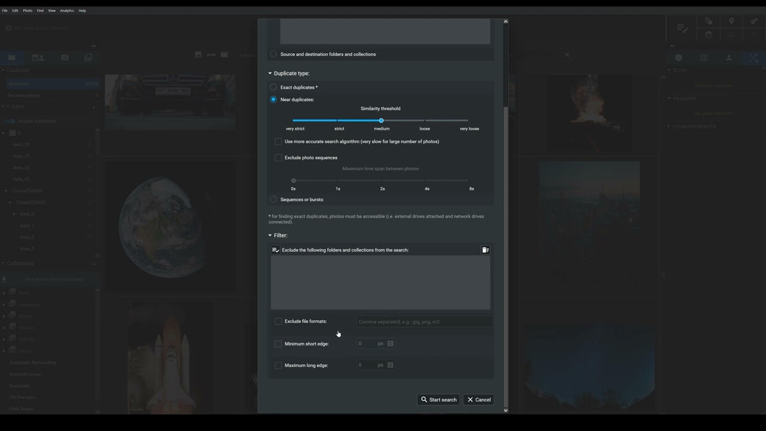Click the right panel double-arrow collapse icon
The height and width of the screenshot is (431, 766).
point(672,45)
